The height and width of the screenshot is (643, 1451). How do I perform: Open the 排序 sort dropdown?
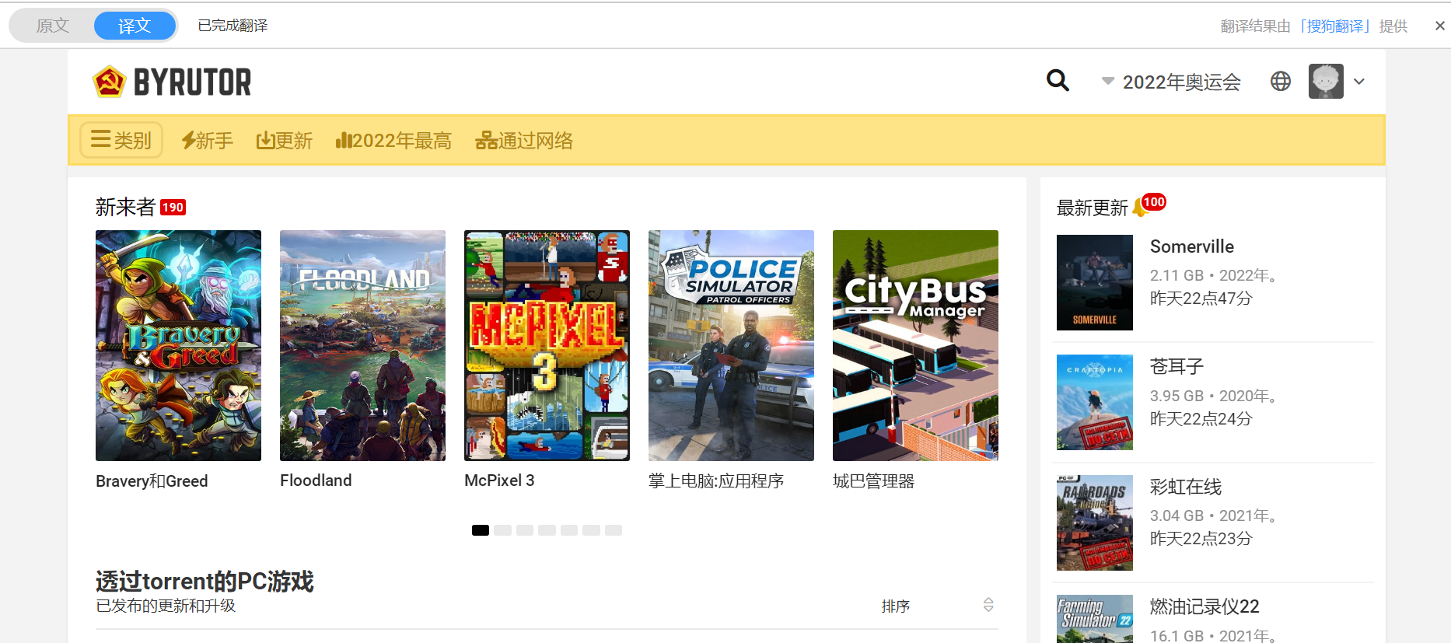[936, 606]
